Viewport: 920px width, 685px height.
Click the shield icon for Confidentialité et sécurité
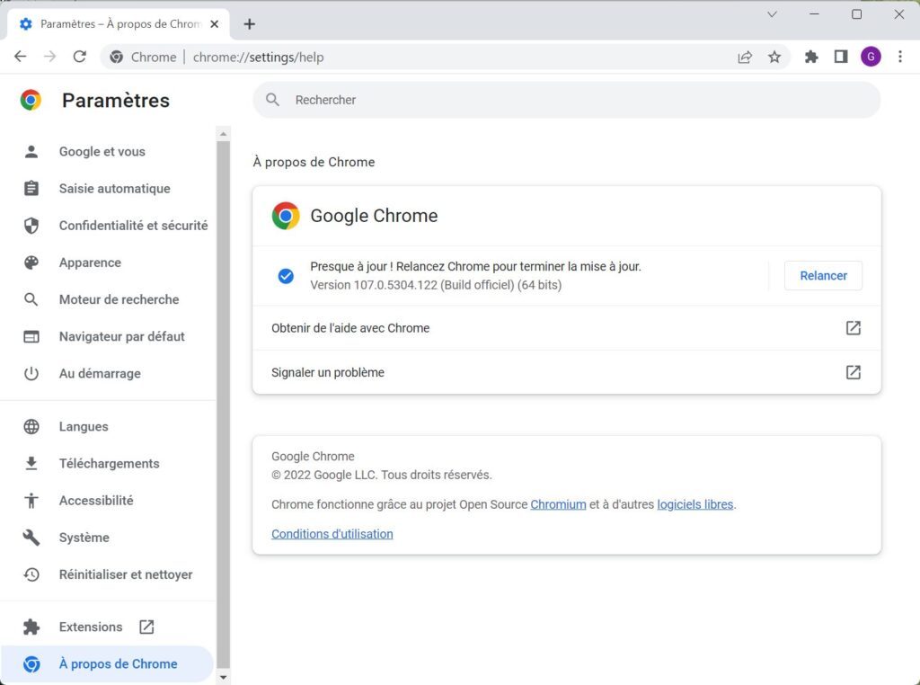31,226
